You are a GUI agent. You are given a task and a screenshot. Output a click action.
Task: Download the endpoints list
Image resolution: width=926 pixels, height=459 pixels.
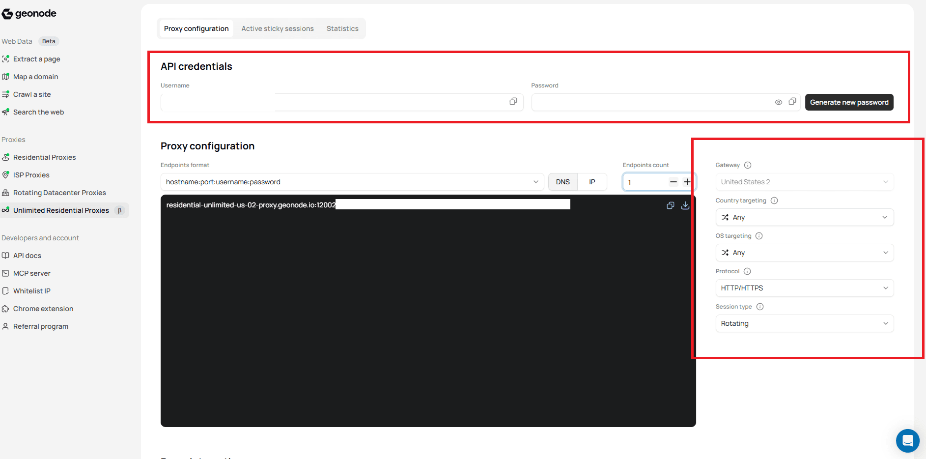click(685, 205)
